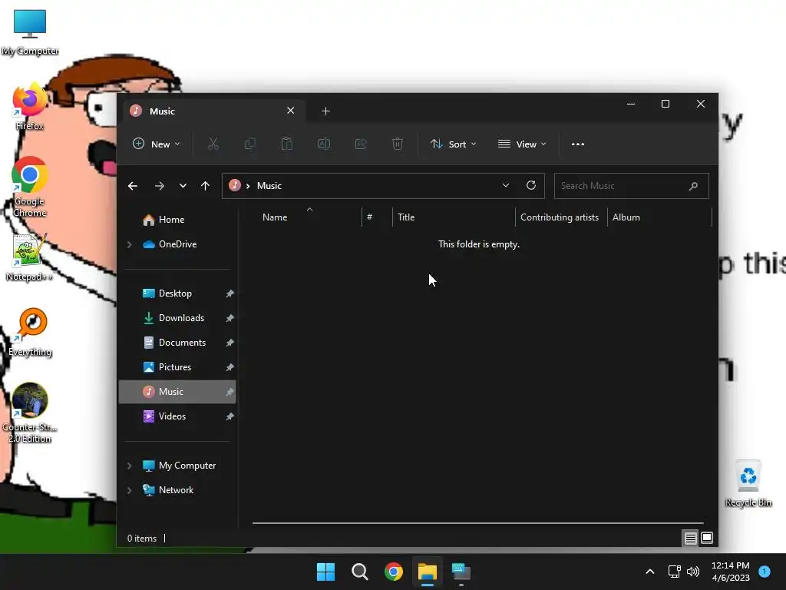This screenshot has height=590, width=786.
Task: Go back with the left arrow
Action: click(x=133, y=186)
